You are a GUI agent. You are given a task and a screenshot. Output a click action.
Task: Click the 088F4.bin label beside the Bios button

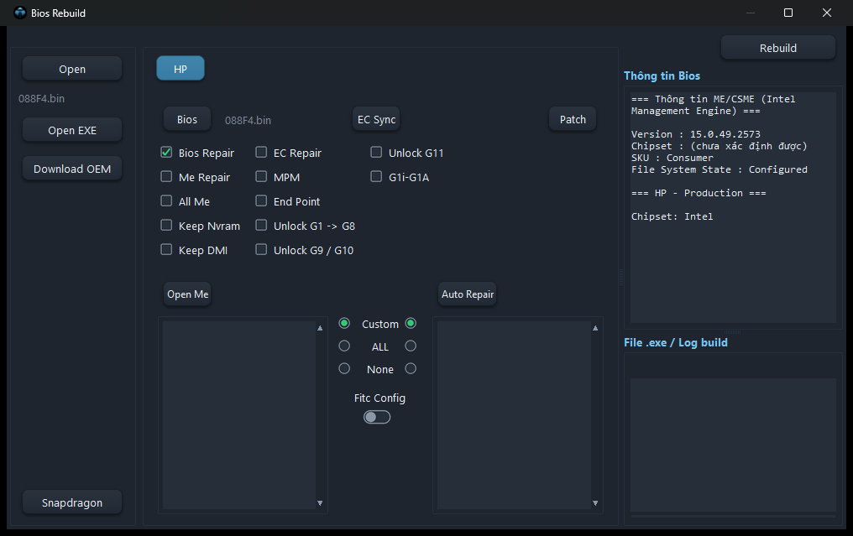[x=248, y=120]
